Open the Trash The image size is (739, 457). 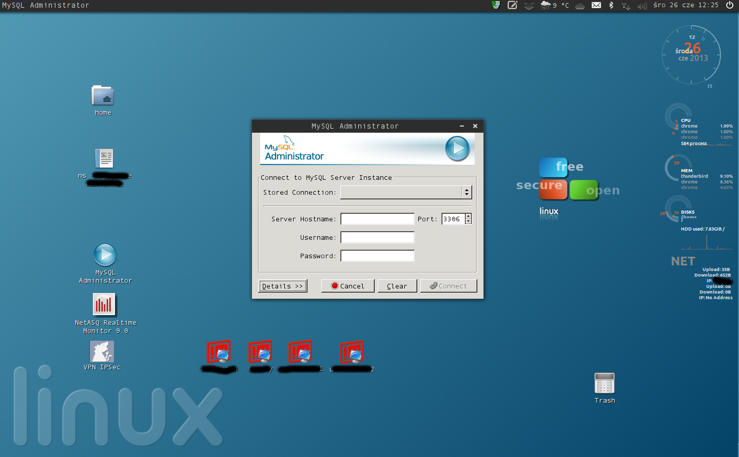(604, 384)
